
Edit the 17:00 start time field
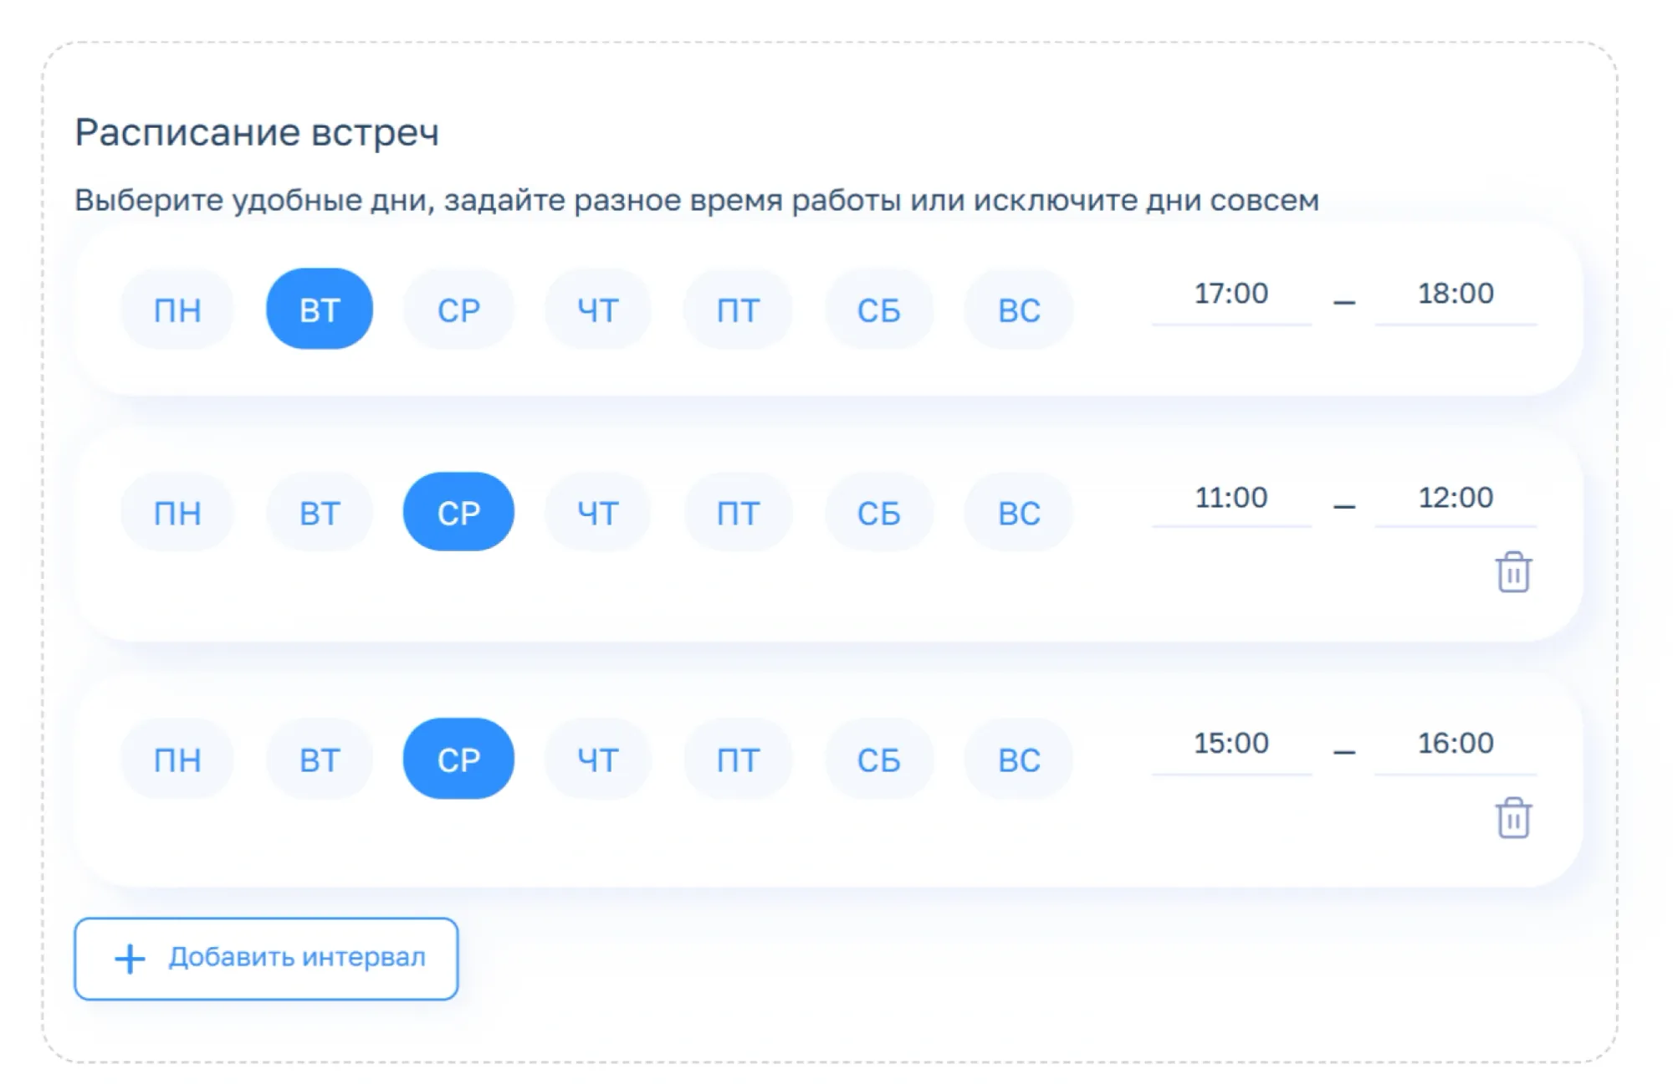pyautogui.click(x=1230, y=294)
